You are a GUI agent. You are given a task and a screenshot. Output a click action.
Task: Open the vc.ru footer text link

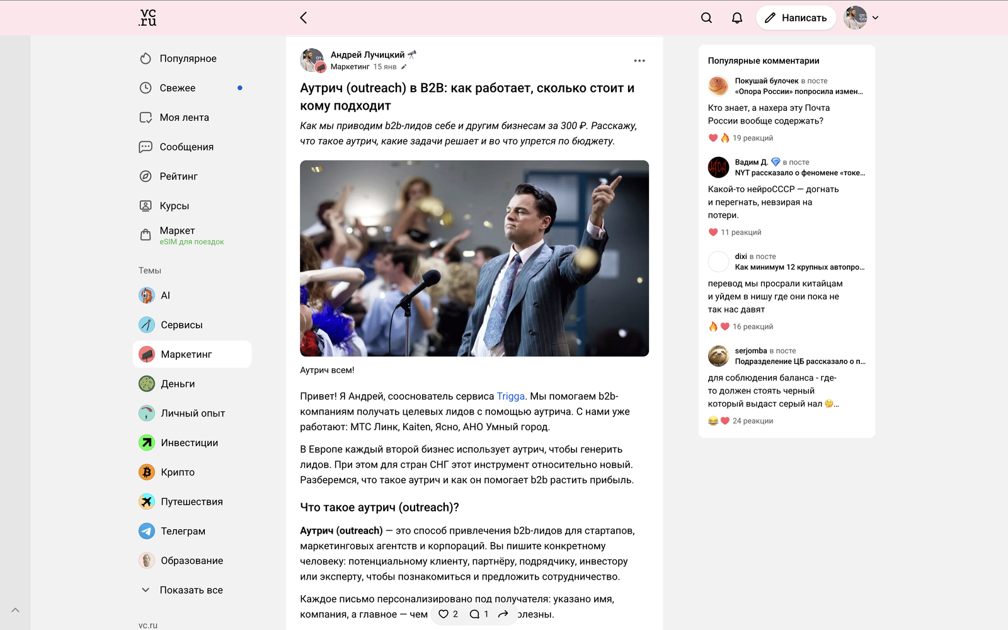pos(148,626)
